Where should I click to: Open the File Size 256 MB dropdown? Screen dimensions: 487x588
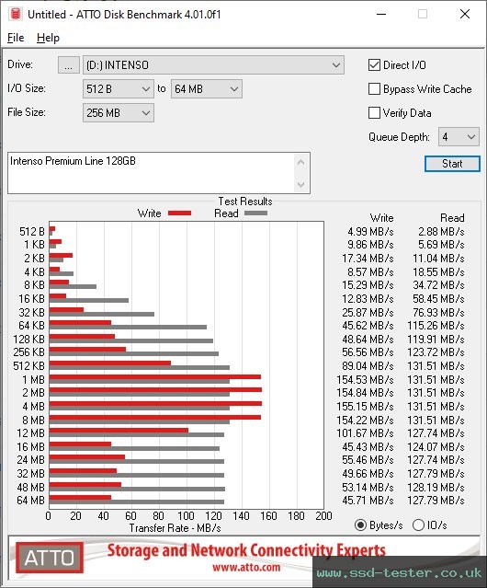pyautogui.click(x=119, y=113)
